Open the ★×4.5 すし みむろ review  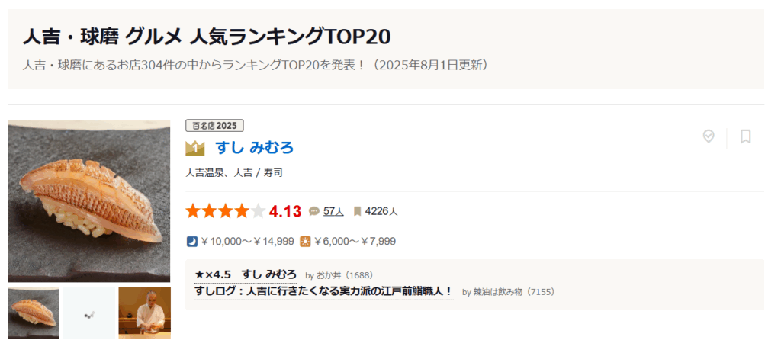246,274
